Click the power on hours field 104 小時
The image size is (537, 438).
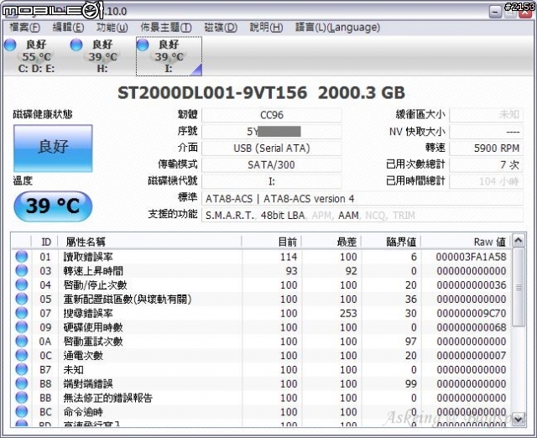click(487, 181)
